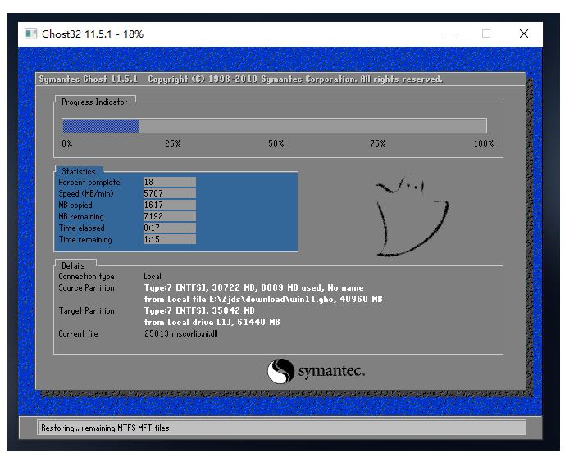Click the Ghost32 app icon in title bar
This screenshot has height=457, width=565.
tap(31, 34)
